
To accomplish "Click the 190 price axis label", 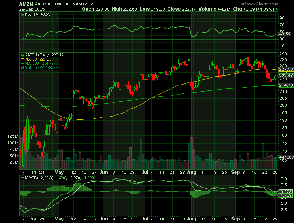I will coord(283,120).
